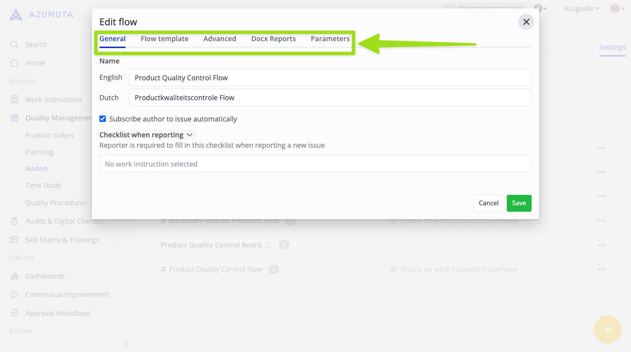Switch to the Flow template tab
Viewport: 631px width, 352px height.
coord(164,39)
